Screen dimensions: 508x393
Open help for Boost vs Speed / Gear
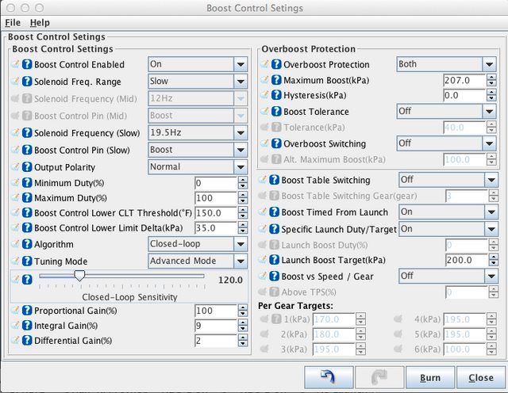(274, 277)
